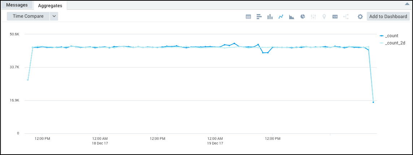Viewport: 413px width, 155px height.
Task: Select the Sankey diagram icon
Action: (346, 17)
